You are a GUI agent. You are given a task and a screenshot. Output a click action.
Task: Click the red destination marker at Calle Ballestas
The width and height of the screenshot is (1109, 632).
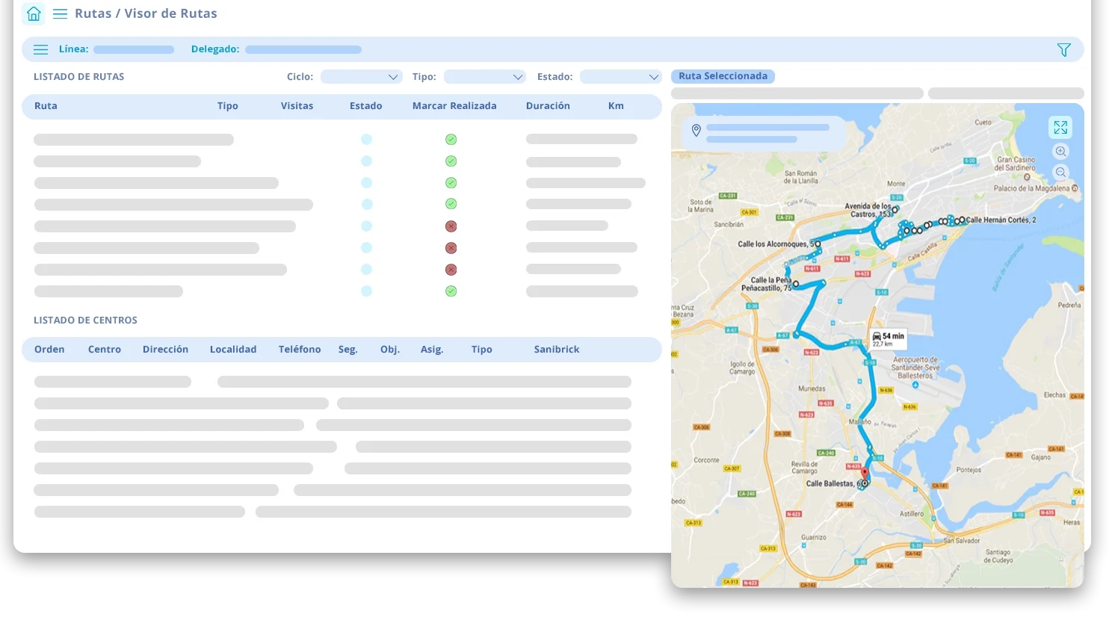coord(865,474)
